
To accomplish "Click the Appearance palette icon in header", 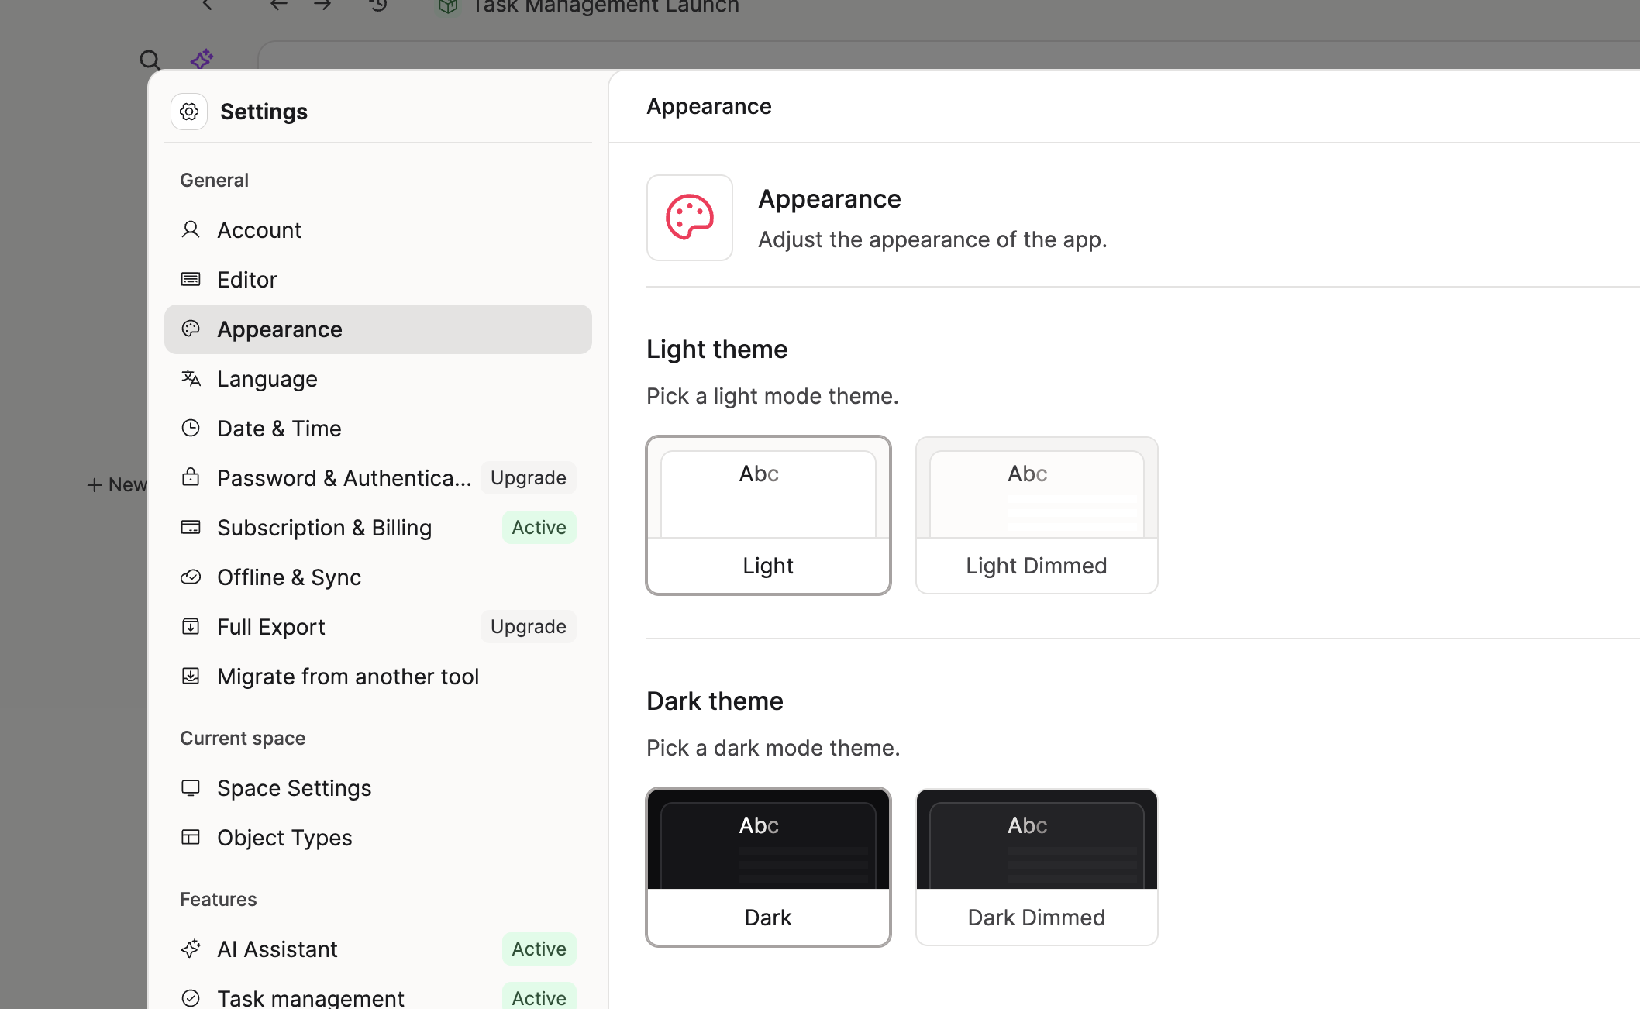I will pyautogui.click(x=689, y=218).
